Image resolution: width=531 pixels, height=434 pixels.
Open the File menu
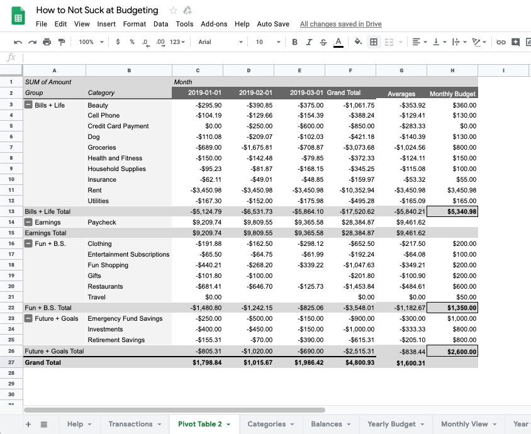(42, 24)
